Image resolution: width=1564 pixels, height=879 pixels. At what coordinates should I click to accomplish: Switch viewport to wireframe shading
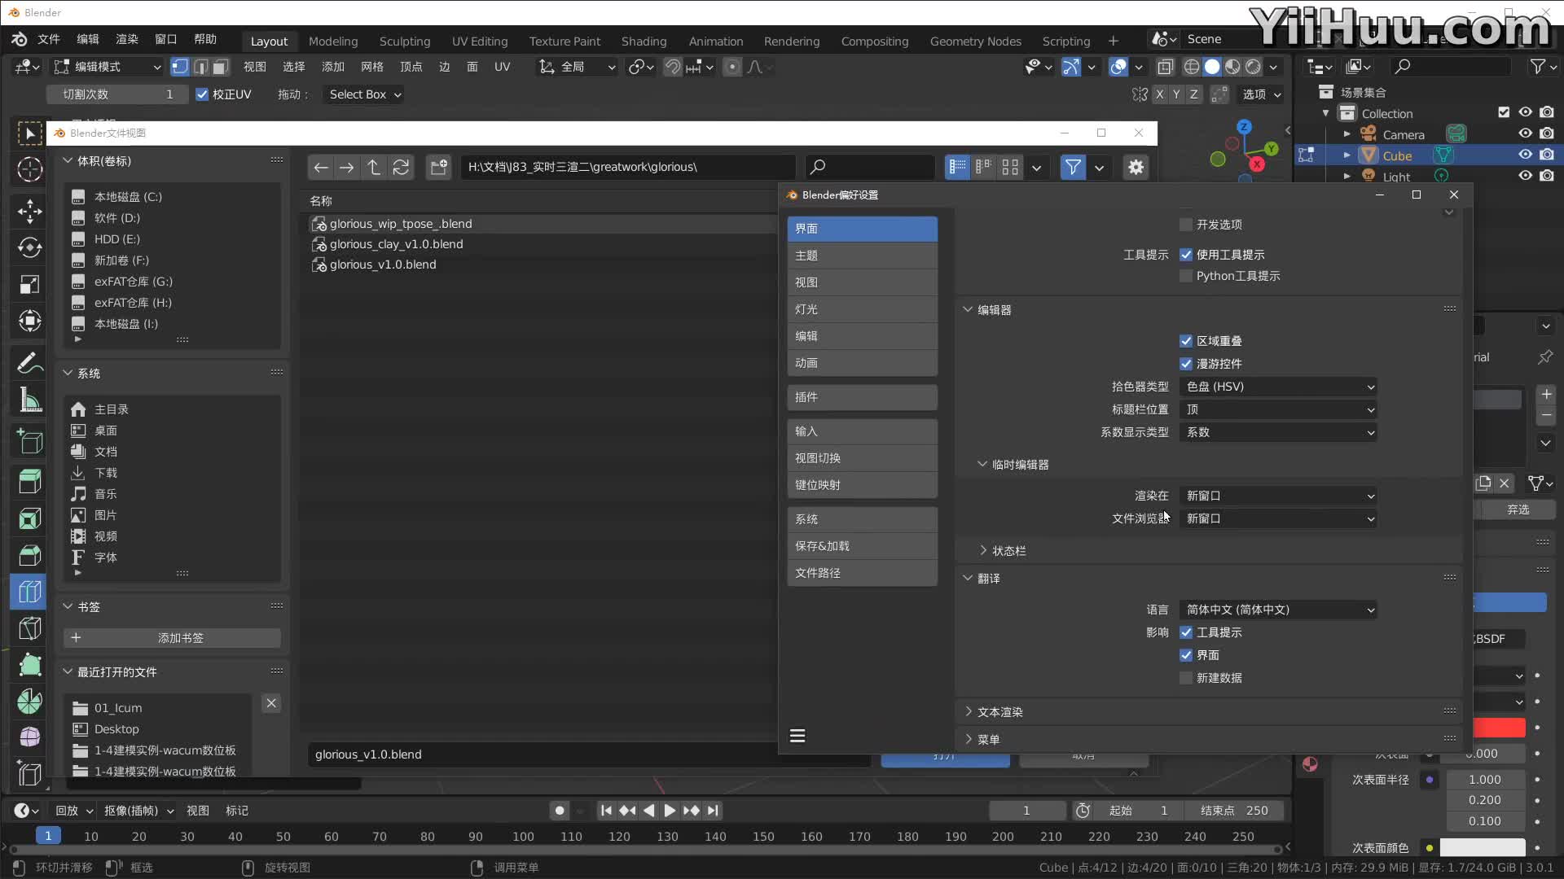pyautogui.click(x=1192, y=67)
